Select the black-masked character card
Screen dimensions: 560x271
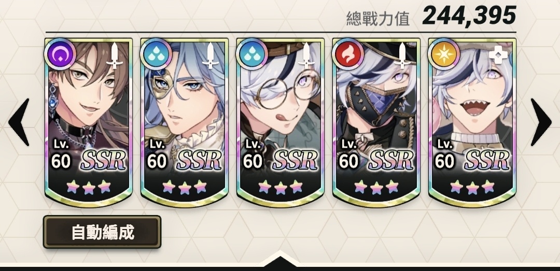point(376,122)
